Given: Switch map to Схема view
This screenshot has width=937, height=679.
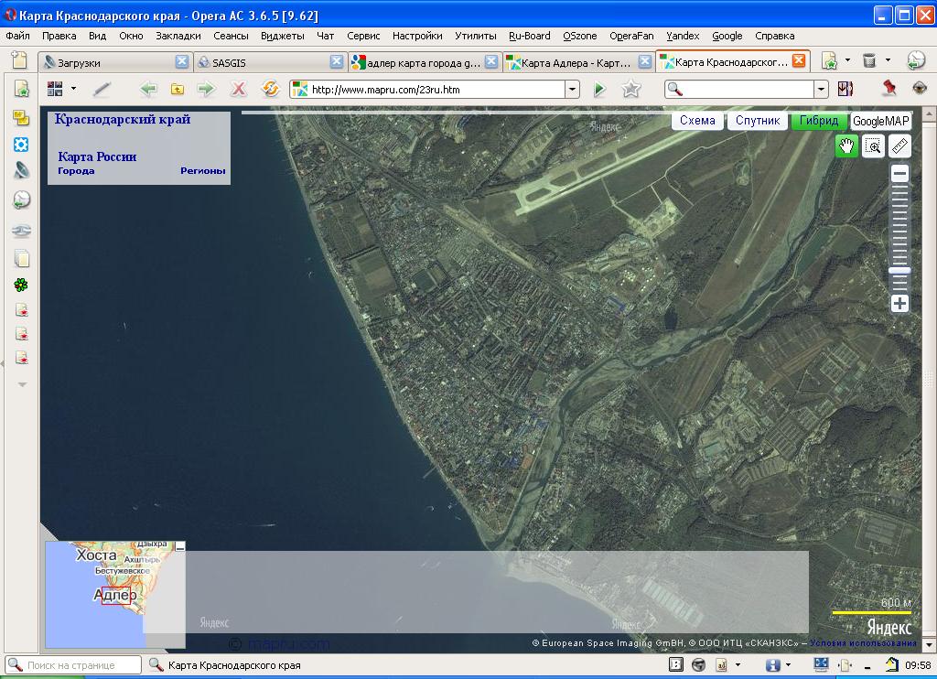Looking at the screenshot, I should pos(697,121).
